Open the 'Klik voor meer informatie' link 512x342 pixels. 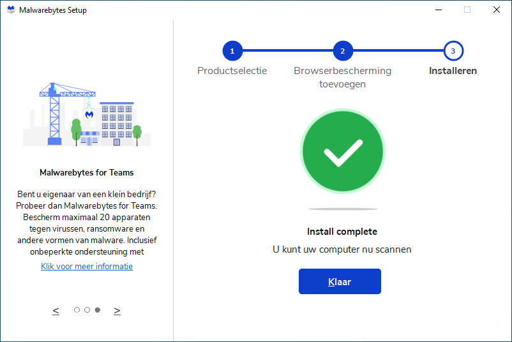(87, 266)
